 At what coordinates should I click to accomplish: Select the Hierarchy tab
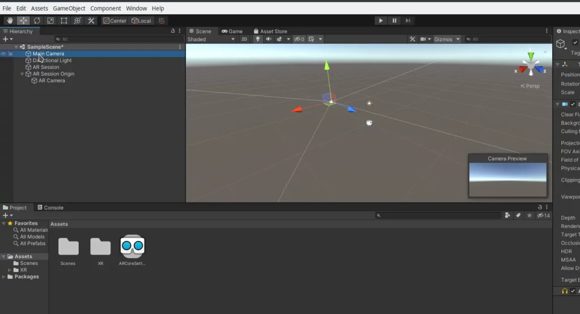18,32
